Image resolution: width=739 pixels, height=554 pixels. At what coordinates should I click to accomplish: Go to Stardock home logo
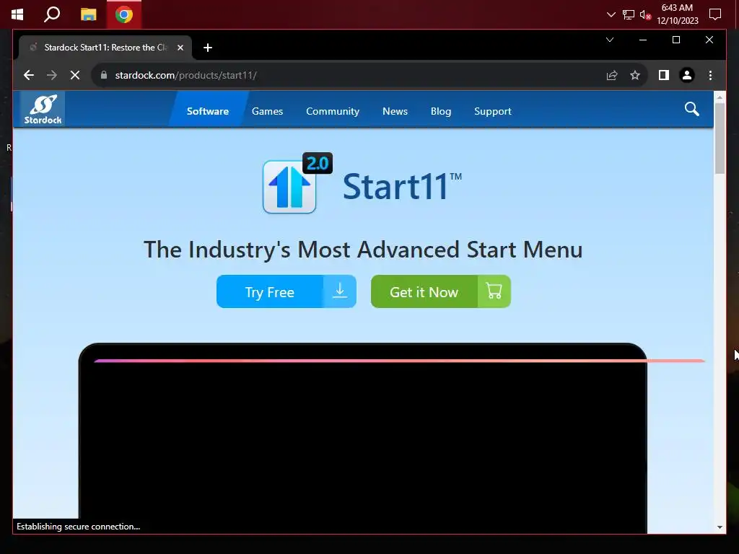coord(43,110)
